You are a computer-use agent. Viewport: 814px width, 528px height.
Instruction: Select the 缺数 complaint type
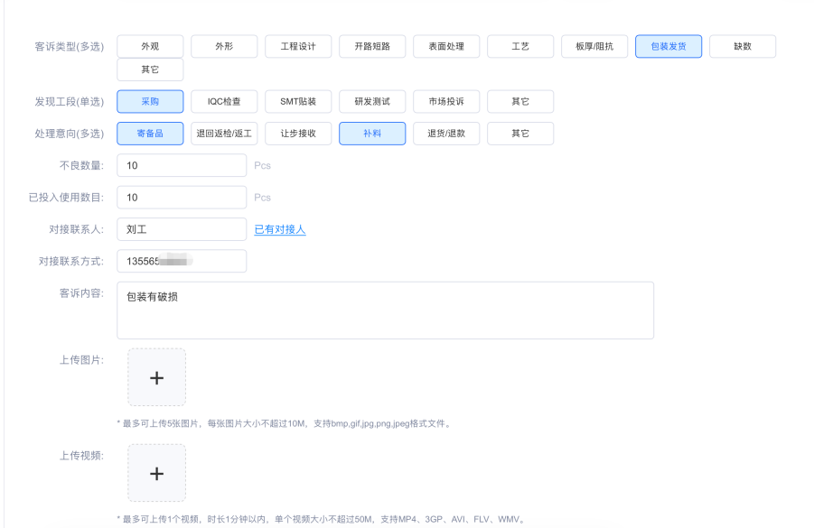[742, 46]
